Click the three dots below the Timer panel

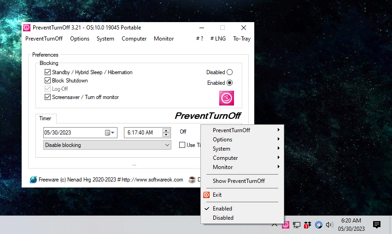[134, 165]
